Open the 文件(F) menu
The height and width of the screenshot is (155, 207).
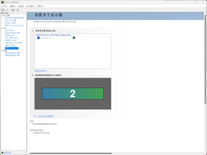pos(4,6)
